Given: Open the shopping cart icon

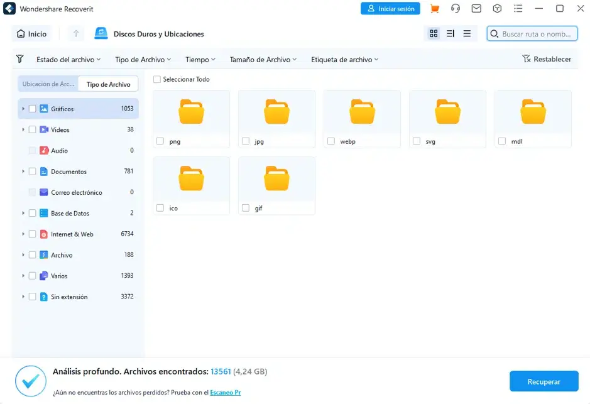Looking at the screenshot, I should 435,9.
